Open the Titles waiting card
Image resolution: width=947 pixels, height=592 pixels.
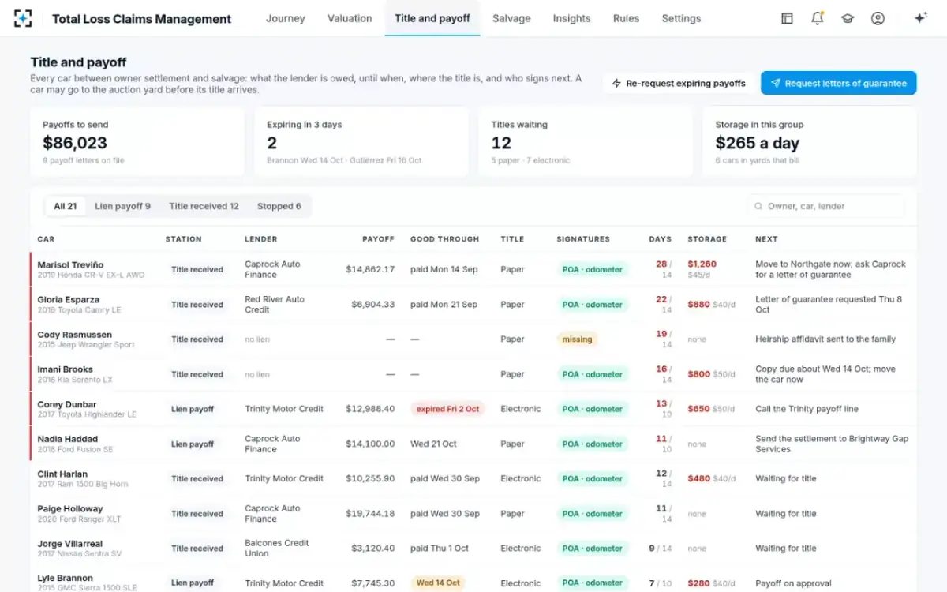click(586, 142)
